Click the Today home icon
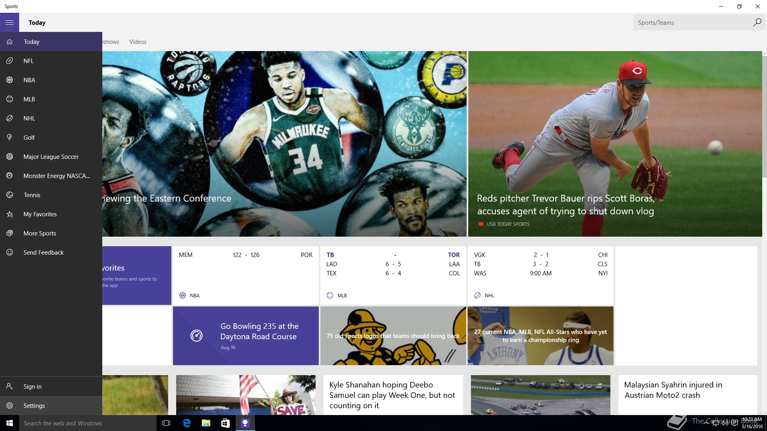 tap(10, 42)
